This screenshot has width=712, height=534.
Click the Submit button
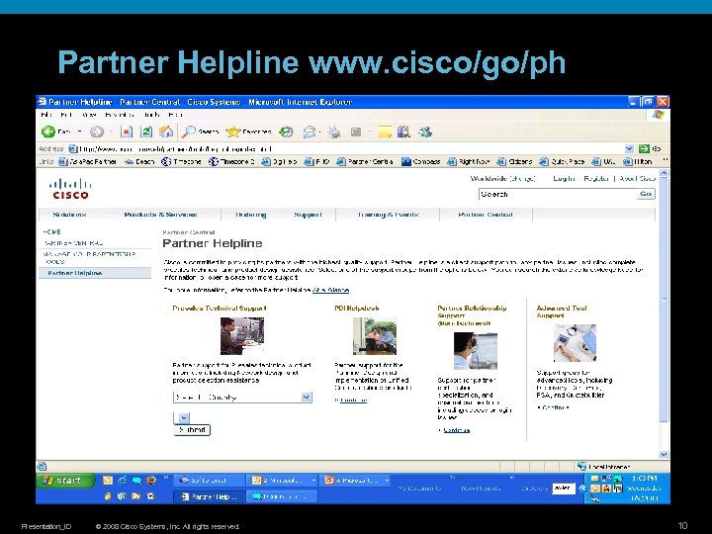pyautogui.click(x=192, y=429)
